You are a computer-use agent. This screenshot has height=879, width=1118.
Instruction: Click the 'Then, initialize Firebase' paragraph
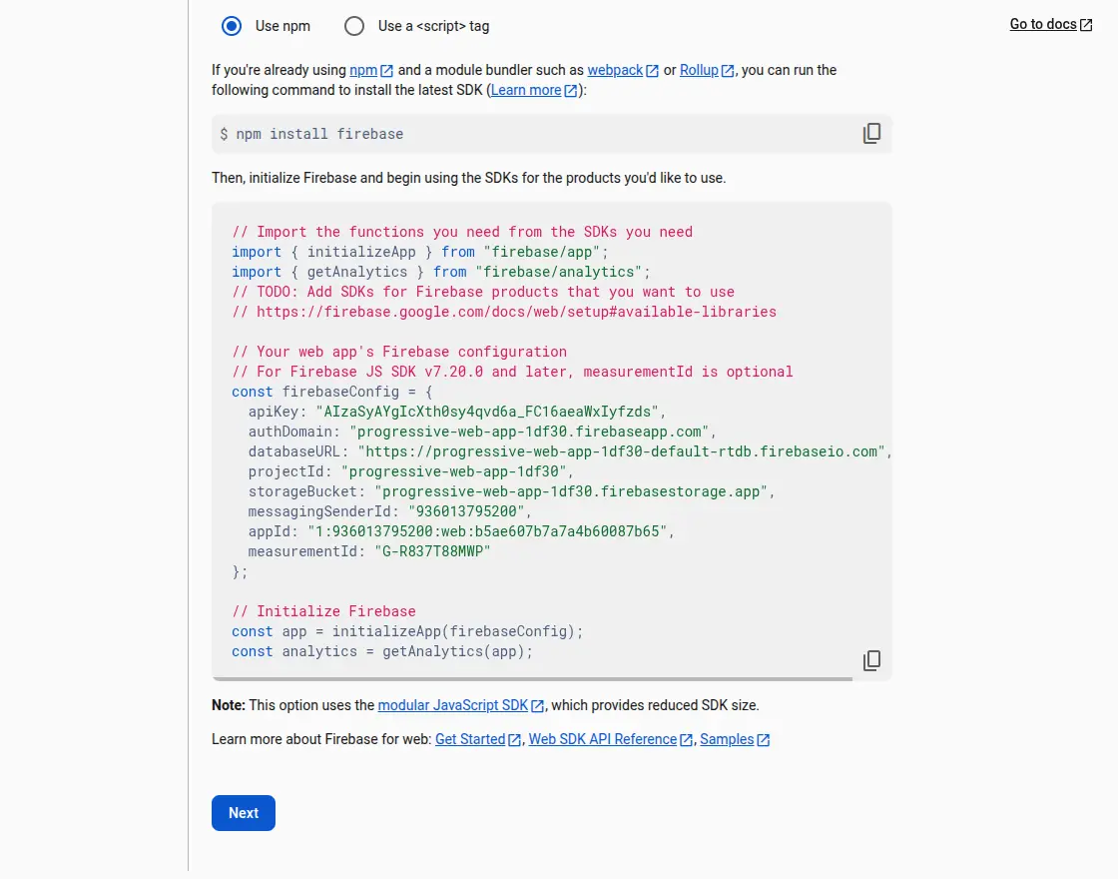click(468, 178)
